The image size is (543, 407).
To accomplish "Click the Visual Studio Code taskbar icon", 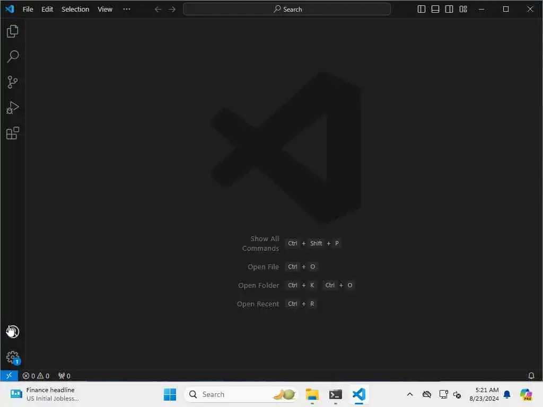I will 359,394.
